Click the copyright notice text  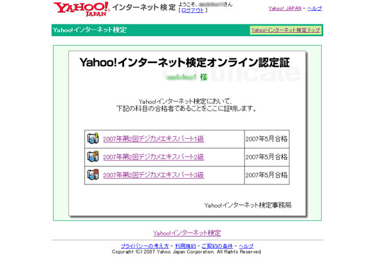point(187,252)
